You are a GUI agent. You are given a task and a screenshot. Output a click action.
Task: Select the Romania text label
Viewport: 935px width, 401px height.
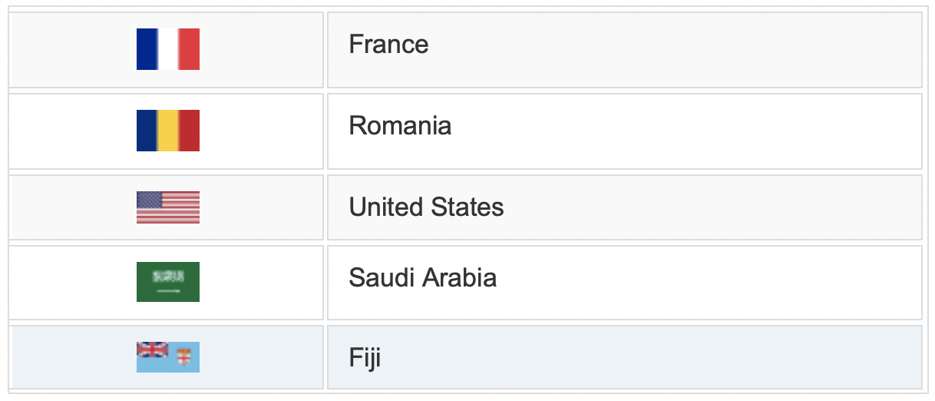[400, 126]
